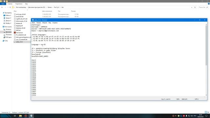
Task: Click the taskbar clock and date
Action: pyautogui.click(x=200, y=116)
